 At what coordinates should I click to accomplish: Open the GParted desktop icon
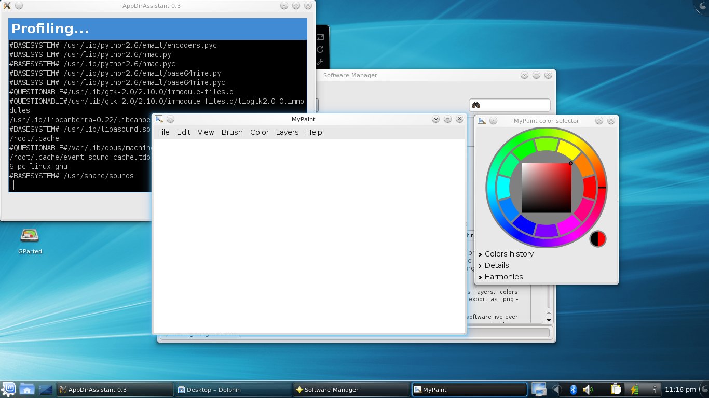click(x=30, y=236)
